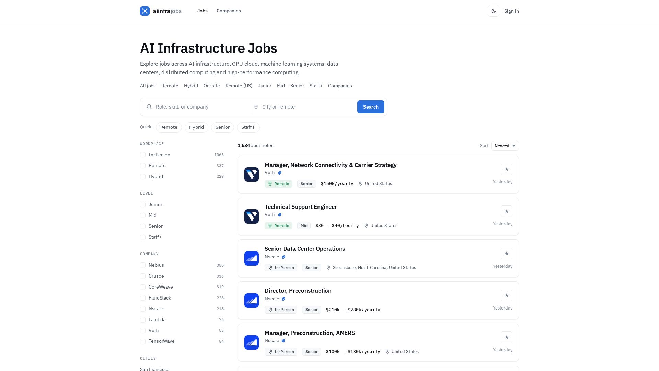Click the green Remote tag on Technical Support Engineer

tap(278, 226)
